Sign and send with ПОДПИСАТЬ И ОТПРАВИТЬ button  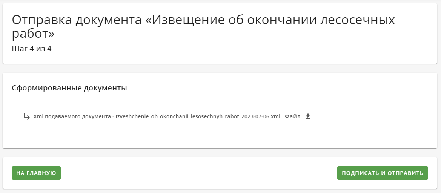tap(383, 173)
